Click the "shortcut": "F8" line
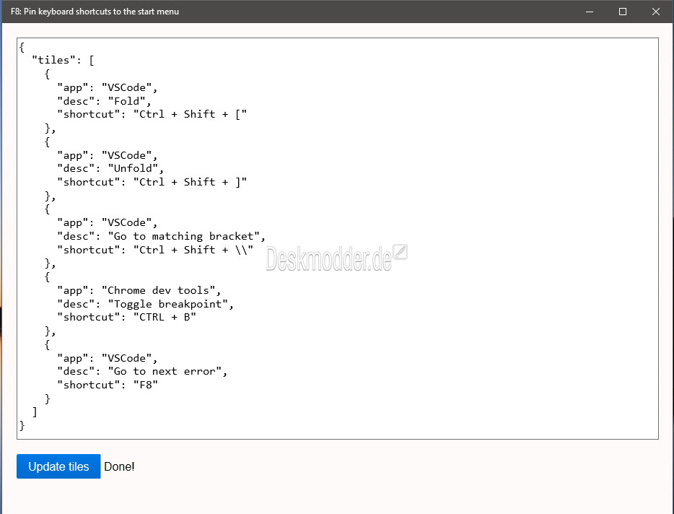Viewport: 674px width, 514px height. (x=108, y=385)
